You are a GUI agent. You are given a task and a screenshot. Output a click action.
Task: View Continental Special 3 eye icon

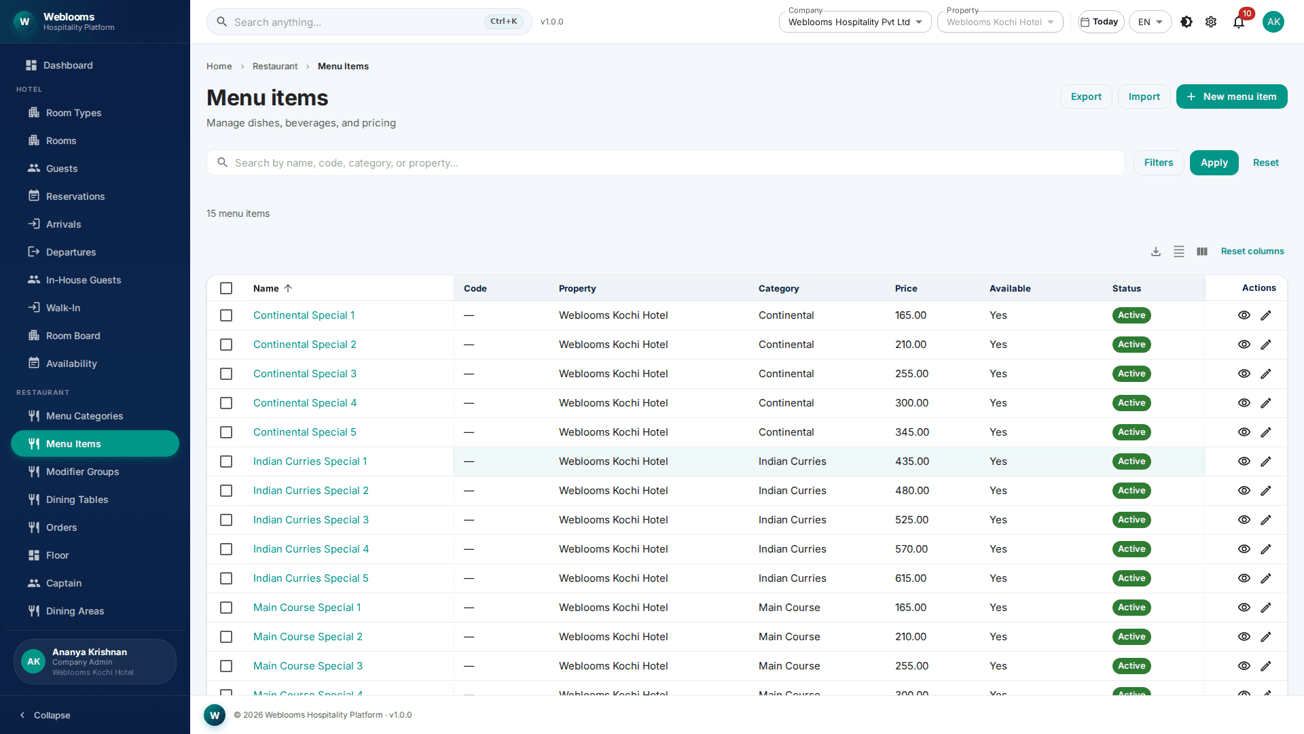point(1244,374)
